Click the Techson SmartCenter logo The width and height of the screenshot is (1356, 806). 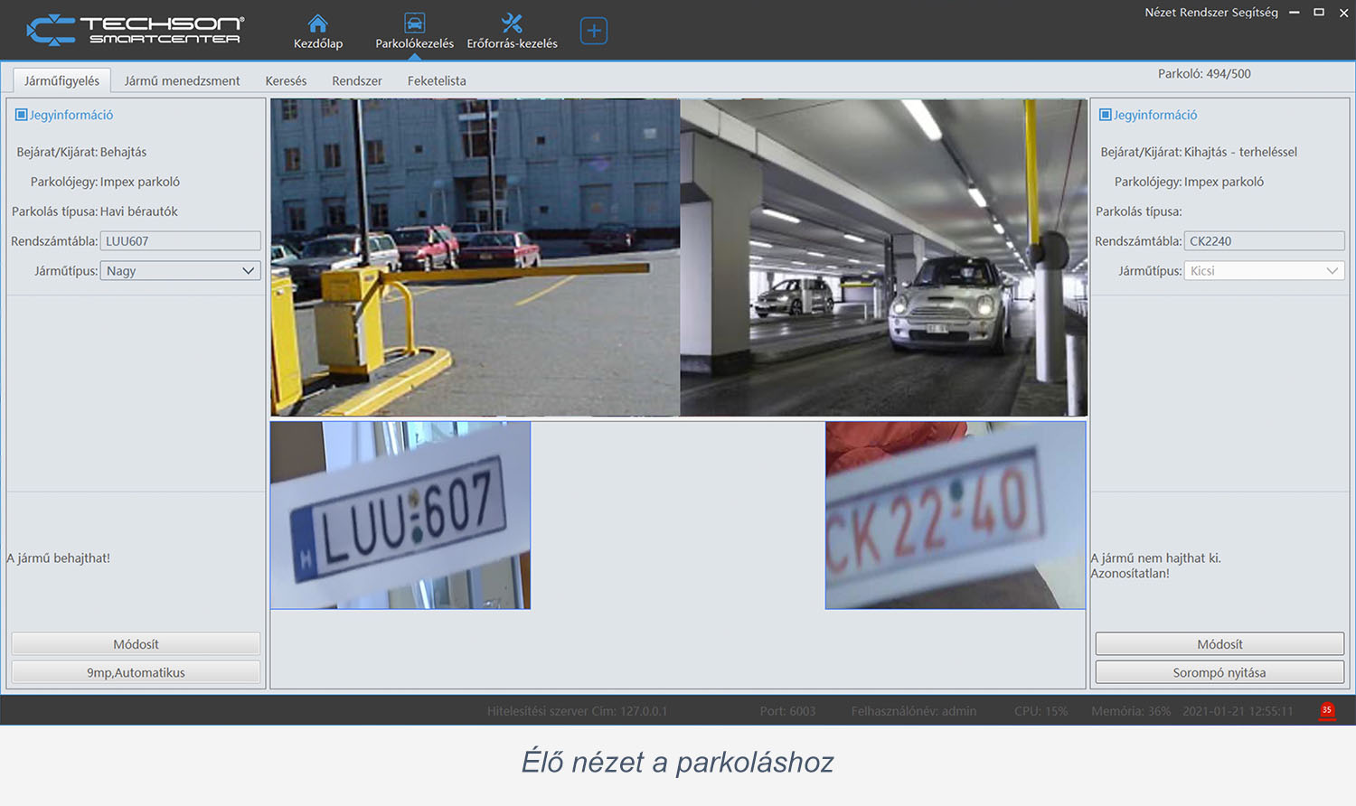pyautogui.click(x=136, y=30)
